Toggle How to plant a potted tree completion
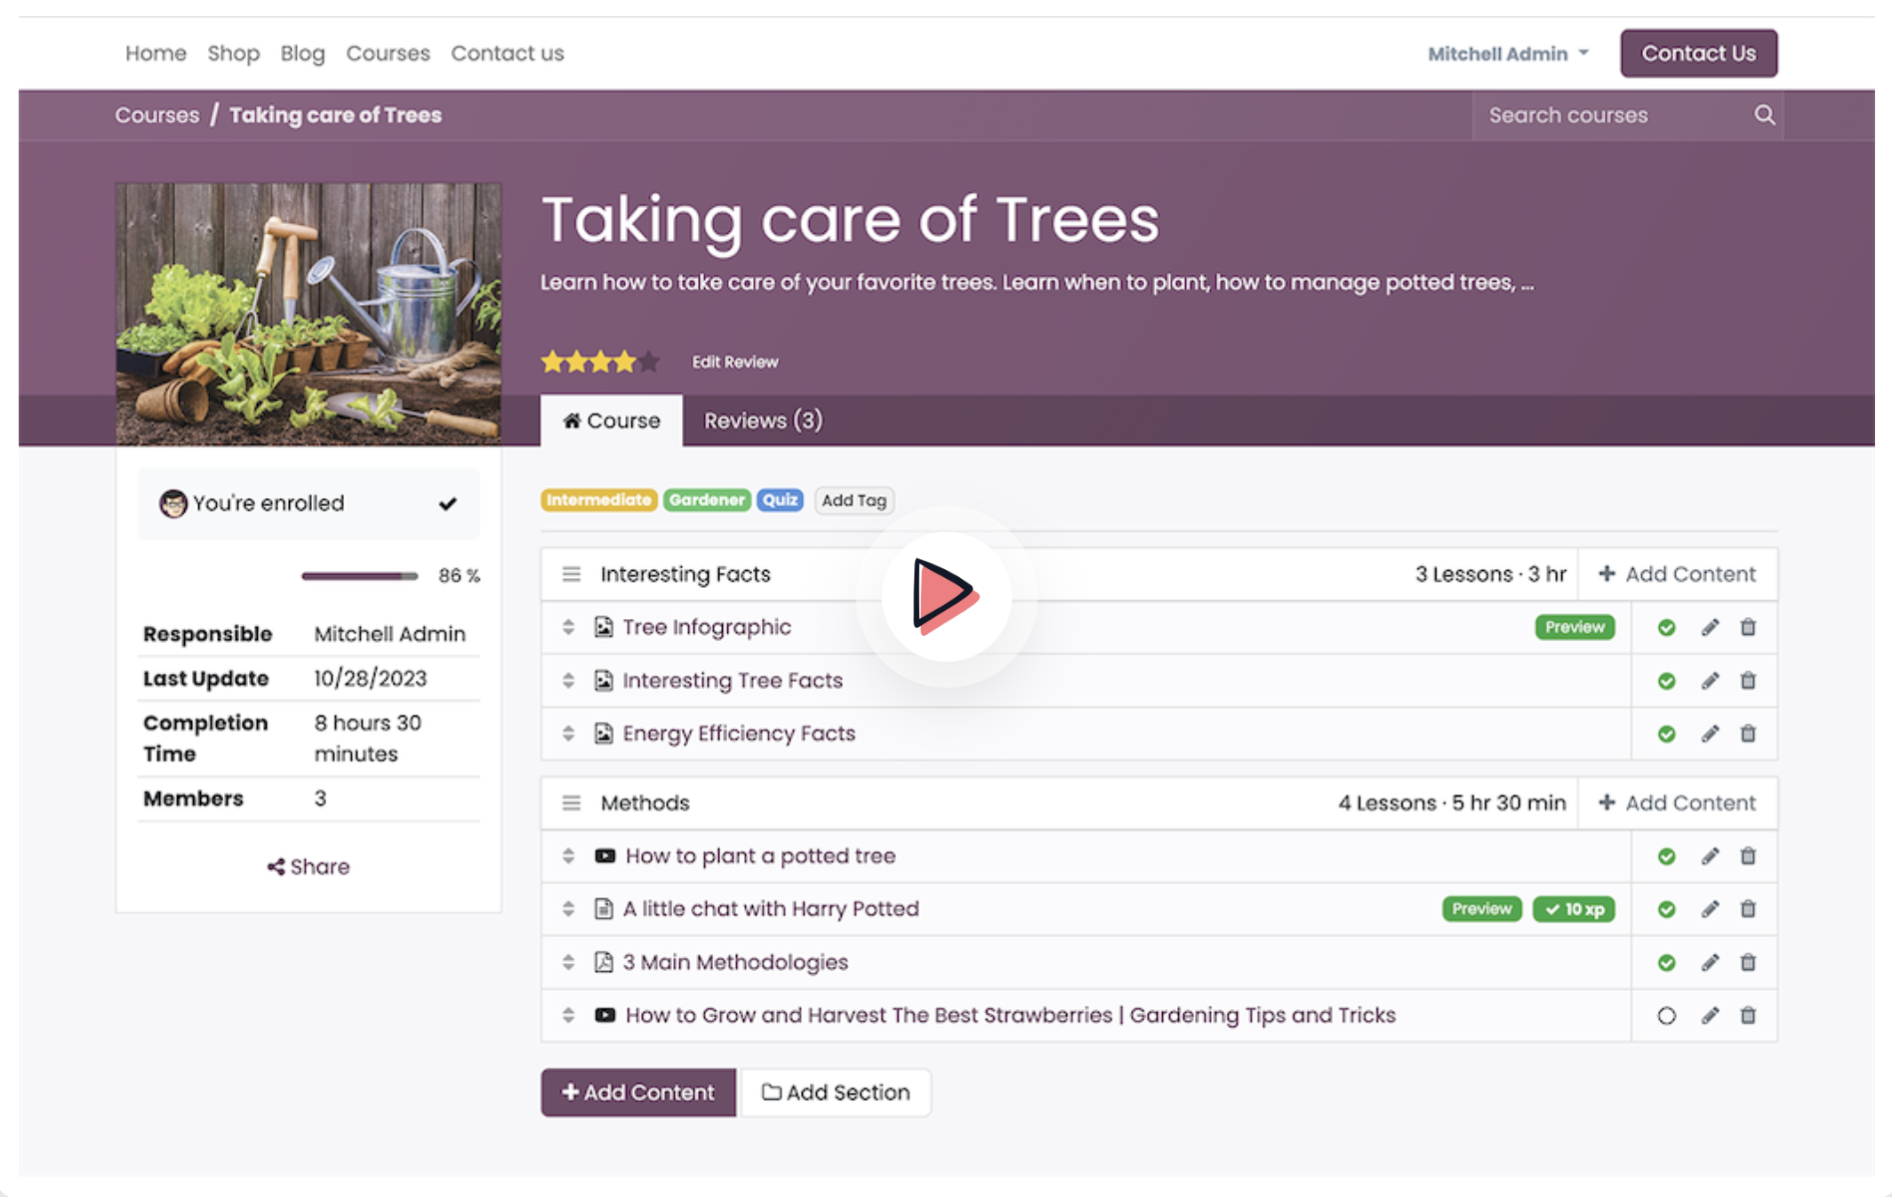Viewport: 1892px width, 1197px height. point(1666,856)
